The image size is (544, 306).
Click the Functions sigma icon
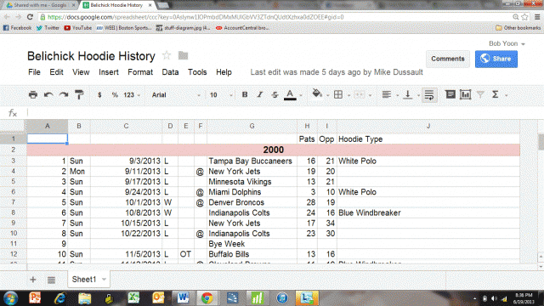495,94
